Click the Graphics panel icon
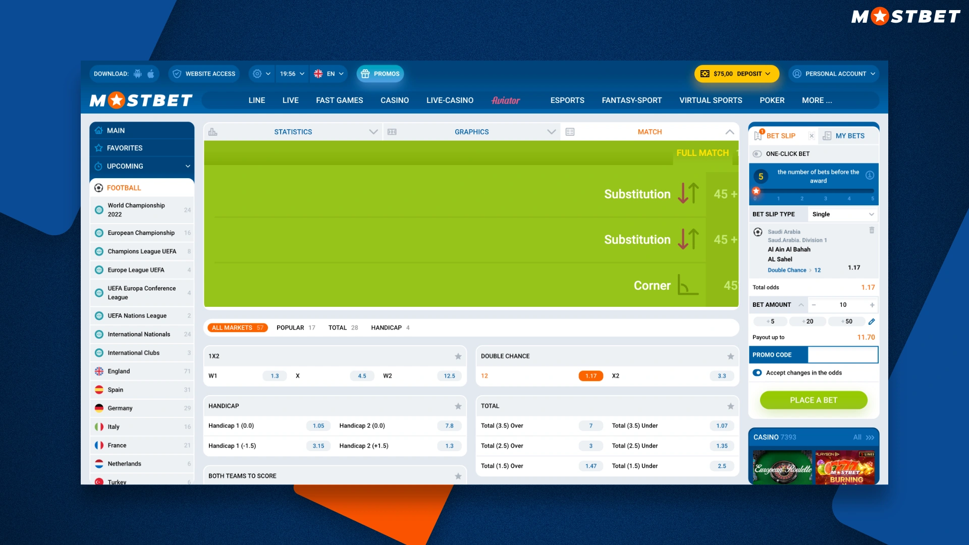 click(x=392, y=131)
